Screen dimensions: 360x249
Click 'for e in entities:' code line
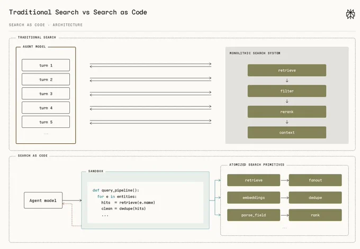117,197
